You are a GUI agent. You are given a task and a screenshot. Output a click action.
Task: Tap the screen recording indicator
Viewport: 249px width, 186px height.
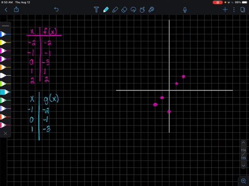[x=217, y=3]
